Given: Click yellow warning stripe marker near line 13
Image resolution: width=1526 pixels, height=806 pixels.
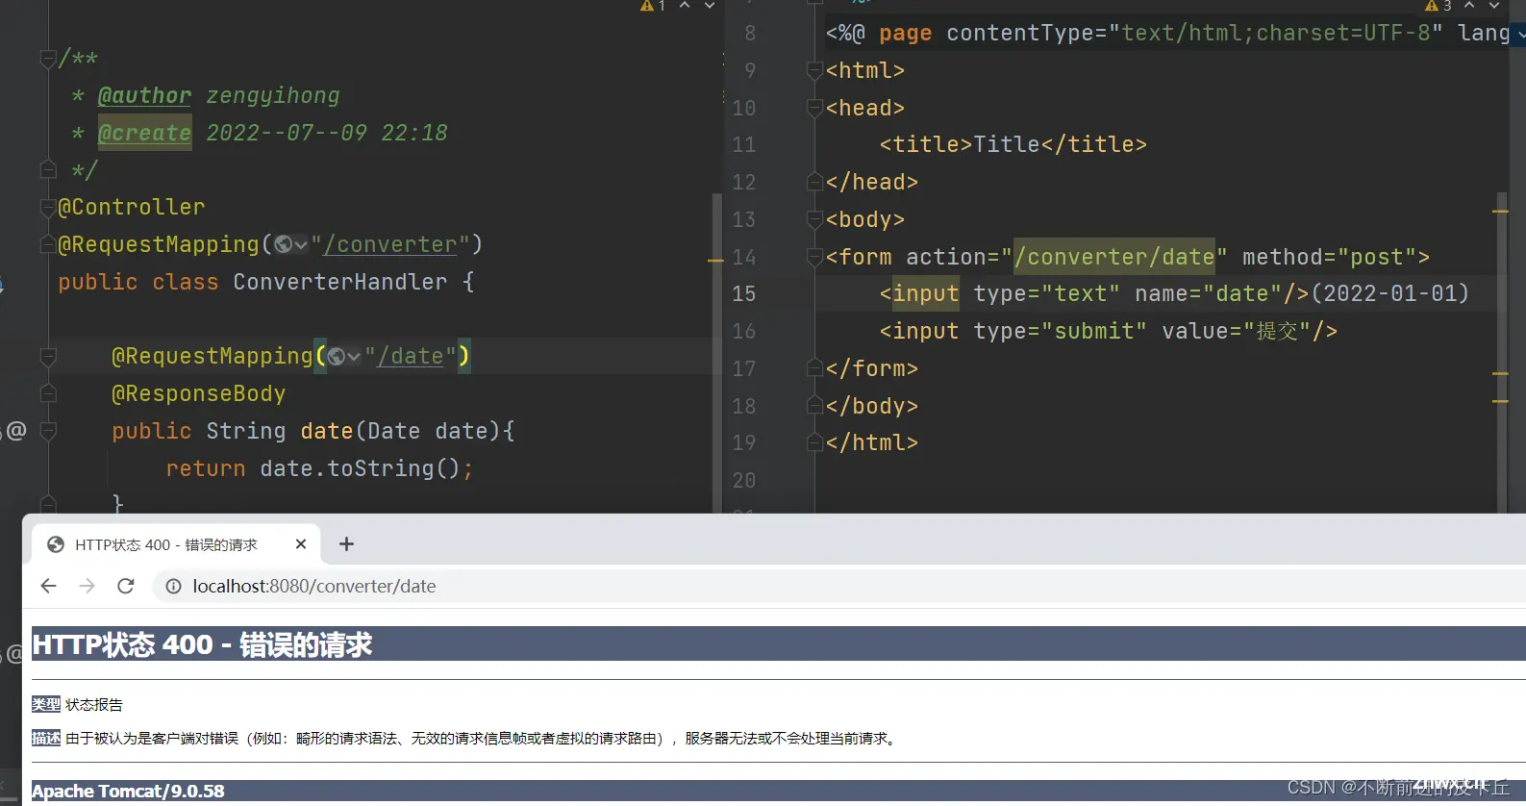Looking at the screenshot, I should tap(1501, 212).
